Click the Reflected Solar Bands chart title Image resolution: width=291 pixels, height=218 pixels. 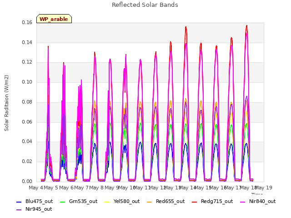pos(145,5)
